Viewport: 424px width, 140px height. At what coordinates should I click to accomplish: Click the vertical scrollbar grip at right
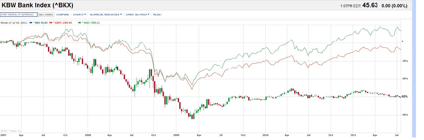point(414,81)
